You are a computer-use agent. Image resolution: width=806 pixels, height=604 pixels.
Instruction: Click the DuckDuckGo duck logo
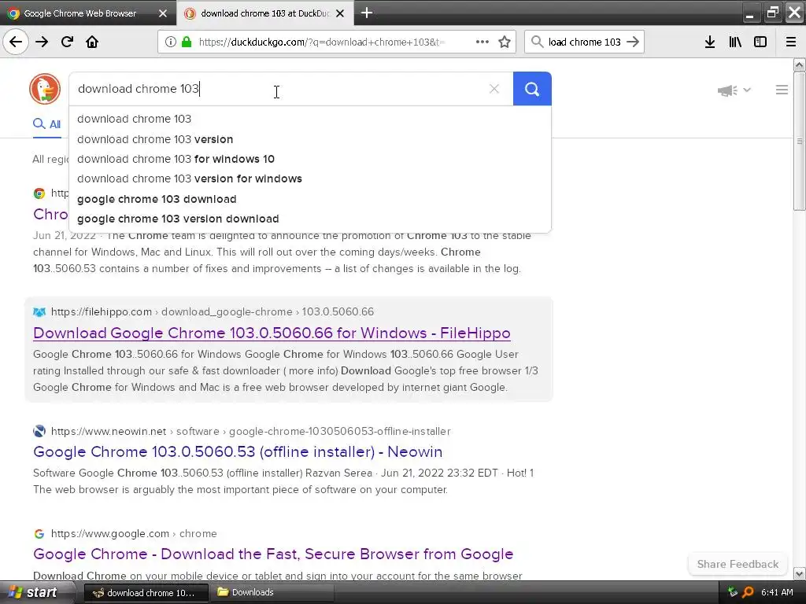(45, 89)
